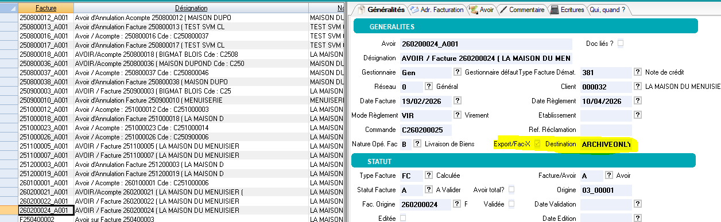This screenshot has width=721, height=222.
Task: Click the Commande field C260200025
Action: (426, 130)
